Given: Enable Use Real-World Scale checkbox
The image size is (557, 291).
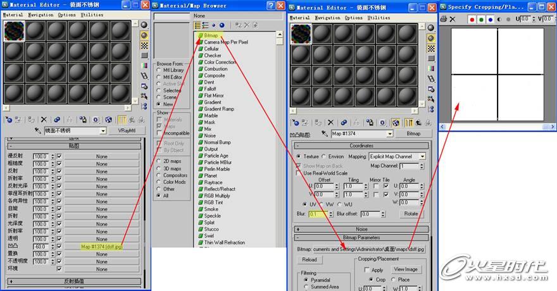Looking at the screenshot, I should (298, 173).
